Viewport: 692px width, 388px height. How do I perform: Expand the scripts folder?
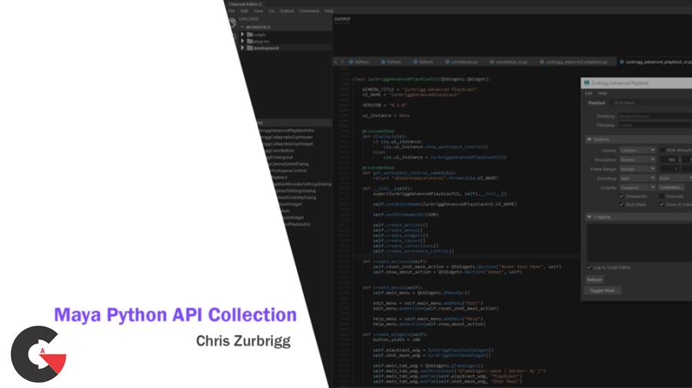242,35
